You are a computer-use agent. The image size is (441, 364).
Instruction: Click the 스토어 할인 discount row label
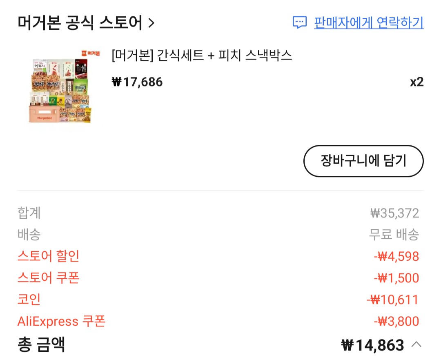pos(48,256)
